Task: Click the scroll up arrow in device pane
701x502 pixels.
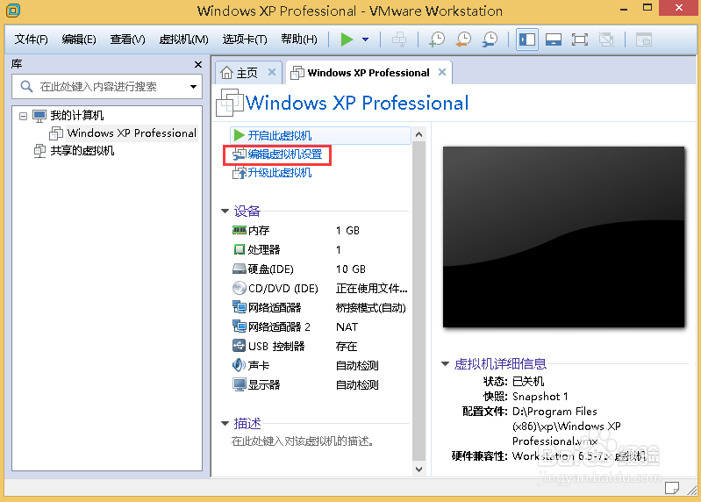Action: coord(418,134)
